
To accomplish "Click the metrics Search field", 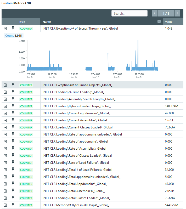I will pos(129,13).
